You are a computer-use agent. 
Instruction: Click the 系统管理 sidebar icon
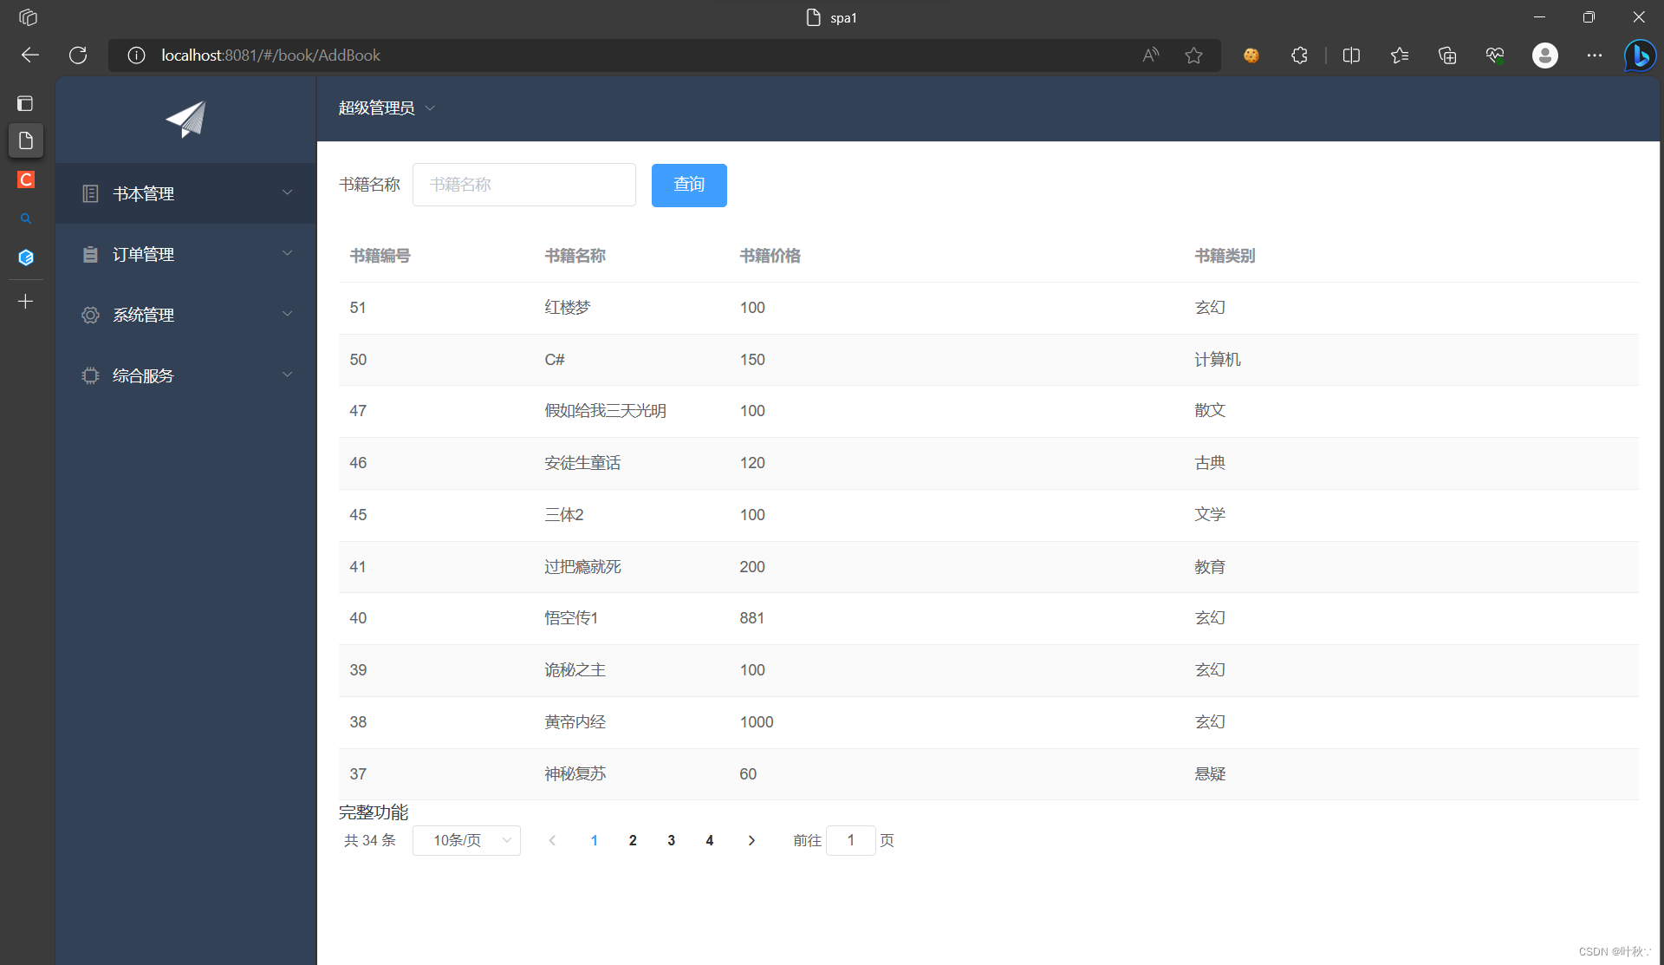click(89, 314)
